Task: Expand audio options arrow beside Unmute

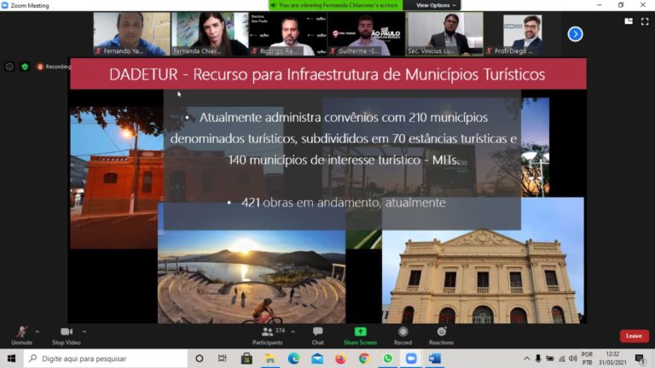Action: tap(38, 331)
